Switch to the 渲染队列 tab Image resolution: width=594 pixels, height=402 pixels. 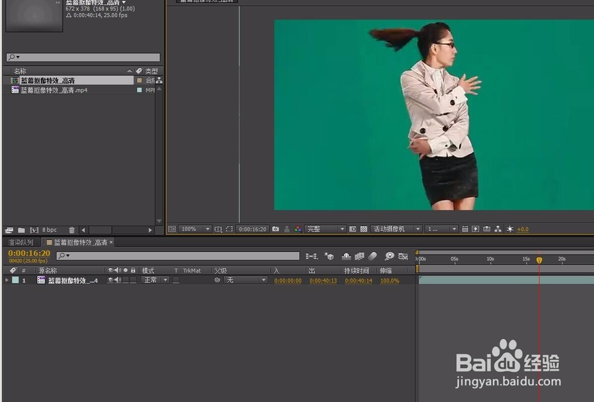21,242
